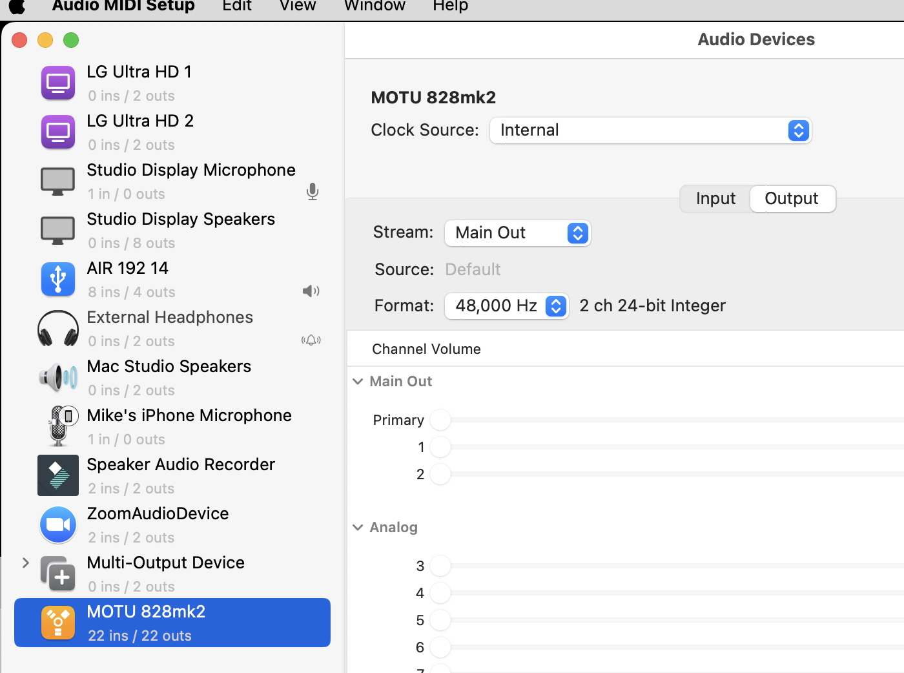904x673 pixels.
Task: Click the alert sound indicator on External Headphones
Action: point(311,340)
